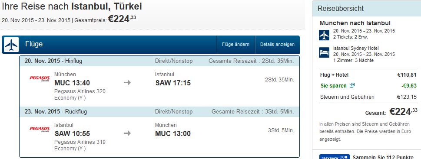
Task: Click the airplane icon in Reiseübersicht
Action: pyautogui.click(x=324, y=35)
